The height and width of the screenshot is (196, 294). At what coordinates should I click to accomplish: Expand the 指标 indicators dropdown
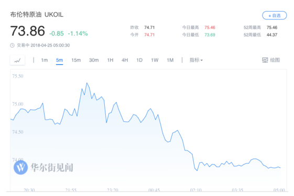[196, 60]
